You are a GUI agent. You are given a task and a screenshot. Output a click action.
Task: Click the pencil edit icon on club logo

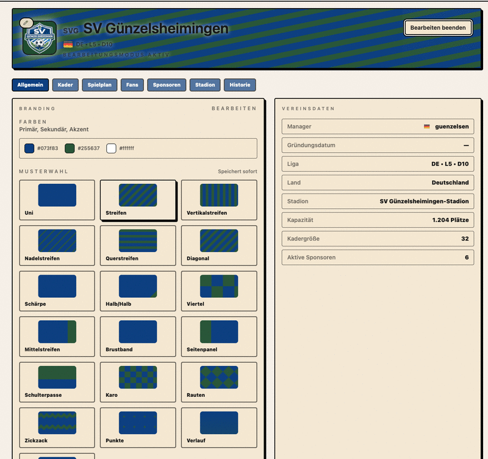click(x=24, y=23)
